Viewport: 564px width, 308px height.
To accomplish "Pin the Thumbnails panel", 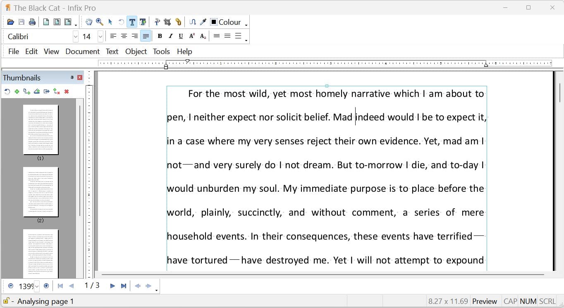I will [72, 78].
